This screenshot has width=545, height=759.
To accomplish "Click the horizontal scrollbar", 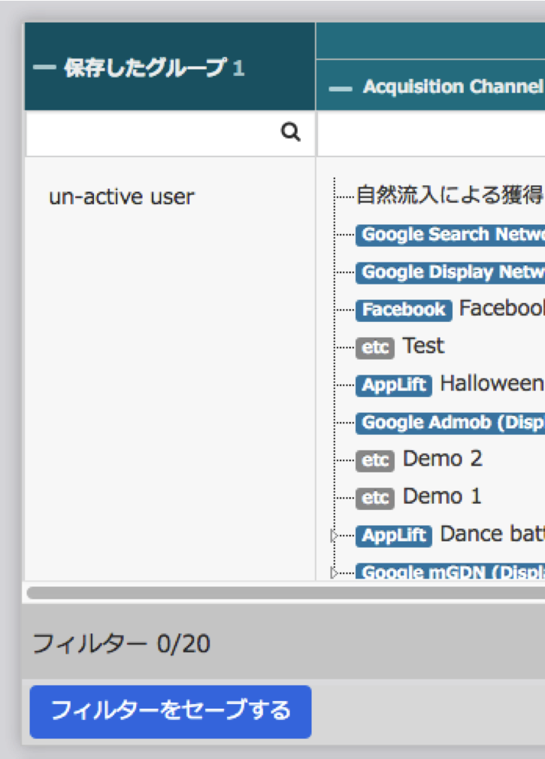I will 286,593.
